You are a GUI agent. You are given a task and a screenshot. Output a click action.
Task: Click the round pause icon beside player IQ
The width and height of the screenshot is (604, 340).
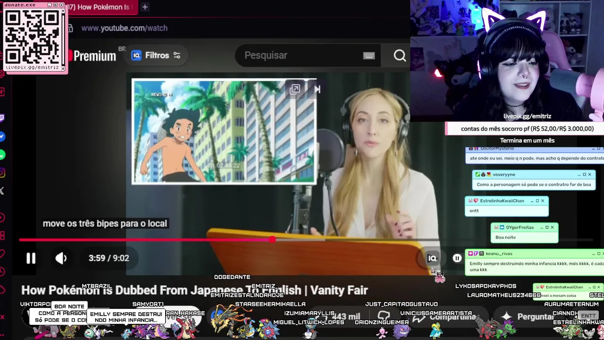pyautogui.click(x=457, y=258)
